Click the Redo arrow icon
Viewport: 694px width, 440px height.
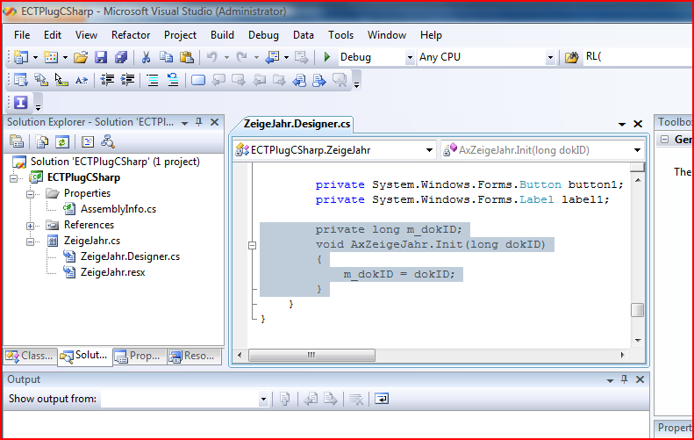click(x=241, y=57)
